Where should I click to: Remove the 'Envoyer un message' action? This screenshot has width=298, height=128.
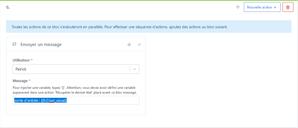[x=139, y=45]
